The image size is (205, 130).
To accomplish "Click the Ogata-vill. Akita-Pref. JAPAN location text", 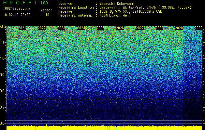I will point(145,7).
